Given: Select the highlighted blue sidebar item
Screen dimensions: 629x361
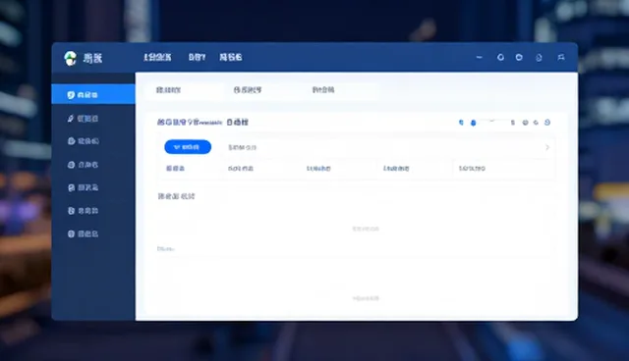Looking at the screenshot, I should point(93,94).
